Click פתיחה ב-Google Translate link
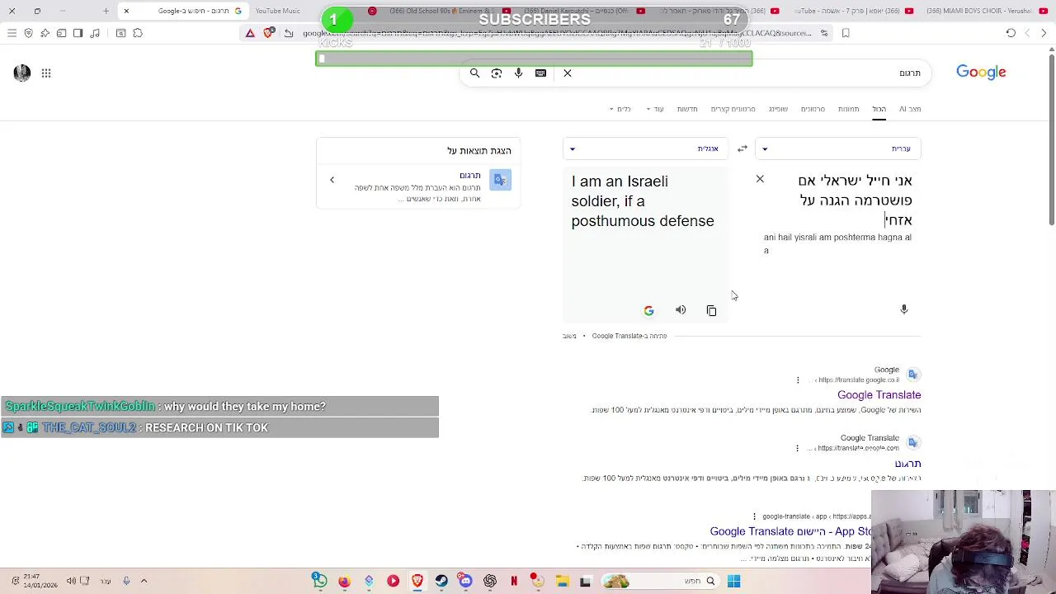 [x=629, y=336]
